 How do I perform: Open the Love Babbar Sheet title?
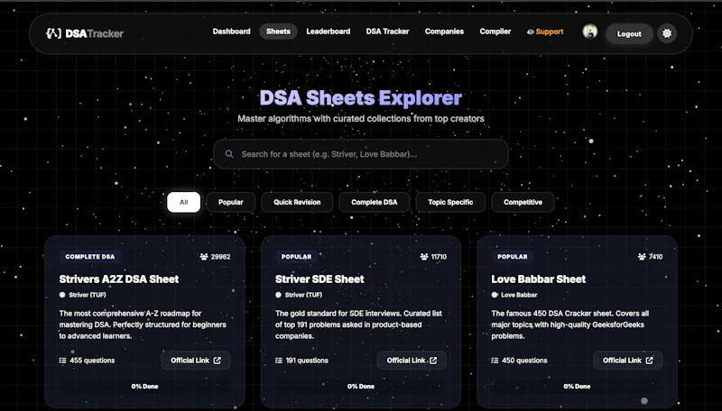pos(538,279)
